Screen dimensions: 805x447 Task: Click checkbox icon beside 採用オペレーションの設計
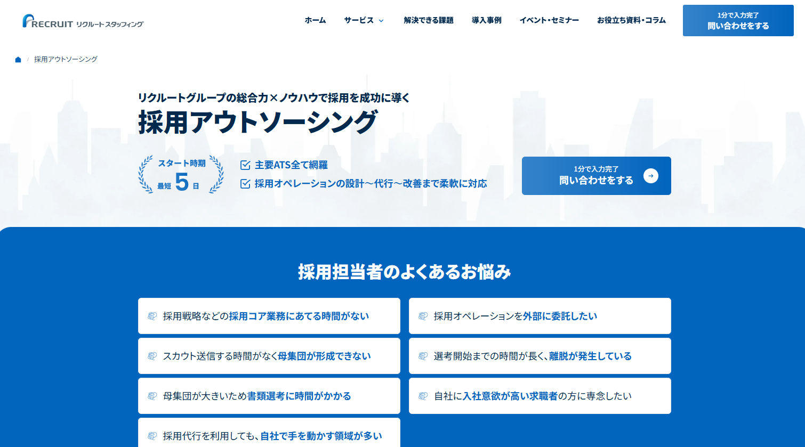245,184
